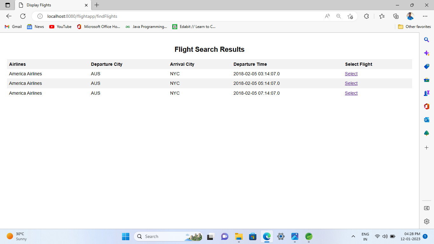Open the green tree icon in sidebar
Viewport: 434px width, 244px height.
tap(427, 133)
